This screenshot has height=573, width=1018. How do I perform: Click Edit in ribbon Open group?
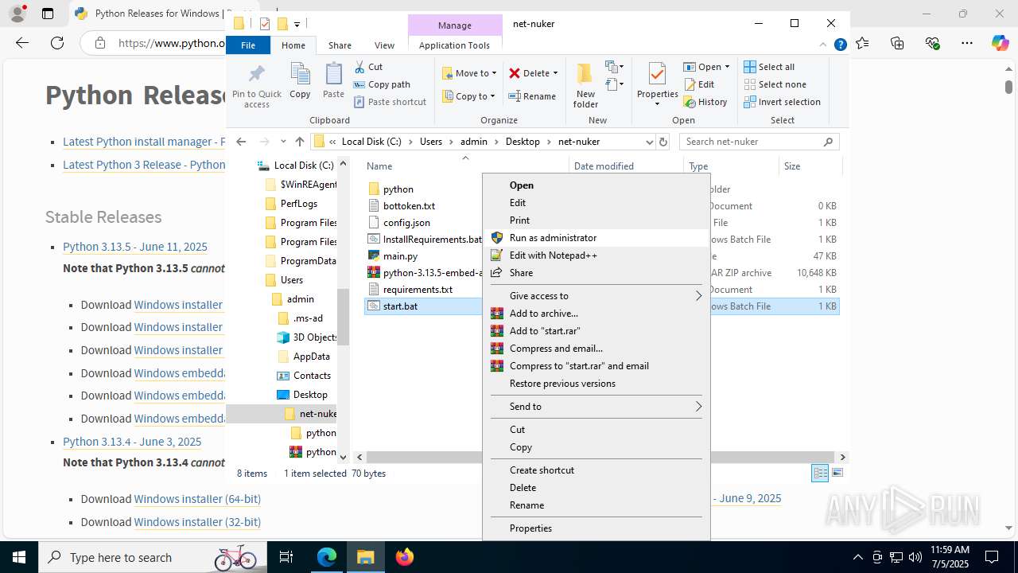pos(698,84)
